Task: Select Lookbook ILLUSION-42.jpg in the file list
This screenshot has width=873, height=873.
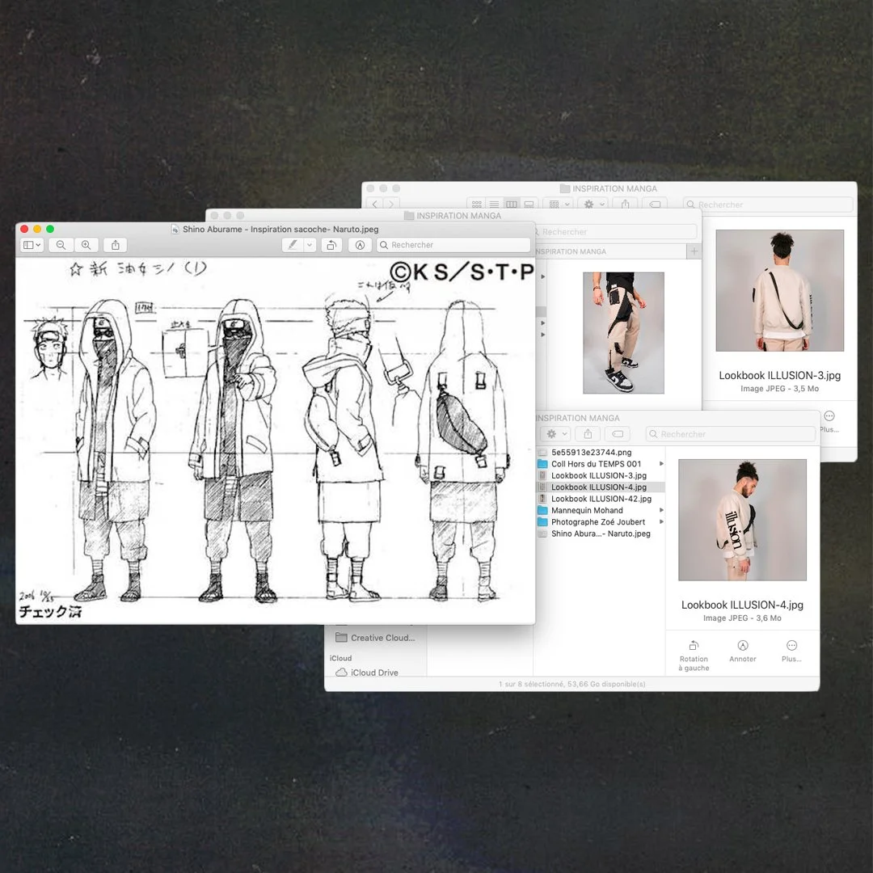Action: pyautogui.click(x=600, y=499)
